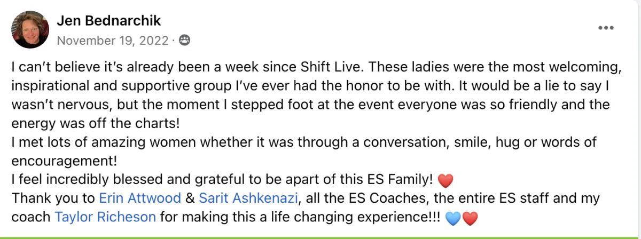This screenshot has height=239, width=641.
Task: Click the "energy was off the charts!" line
Action: [96, 123]
